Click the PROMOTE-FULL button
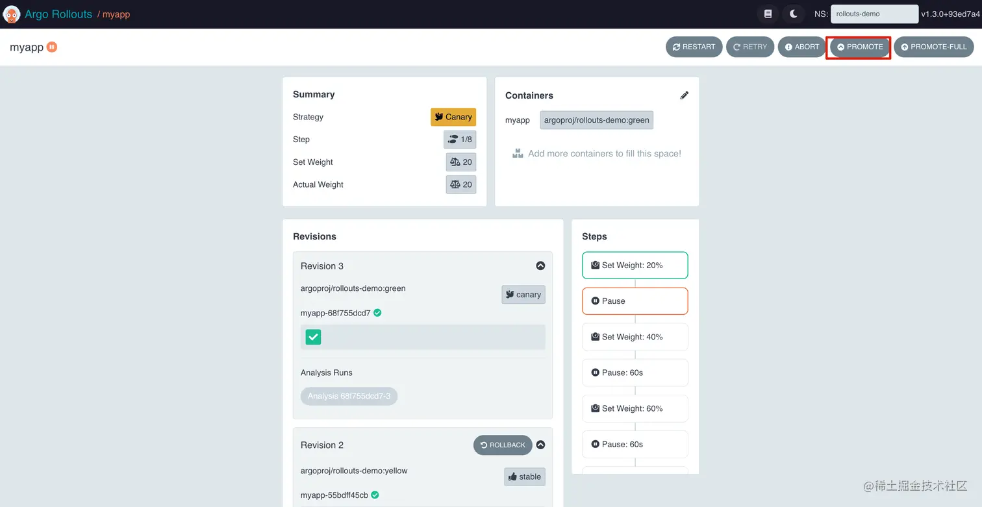This screenshot has width=982, height=507. [x=934, y=47]
